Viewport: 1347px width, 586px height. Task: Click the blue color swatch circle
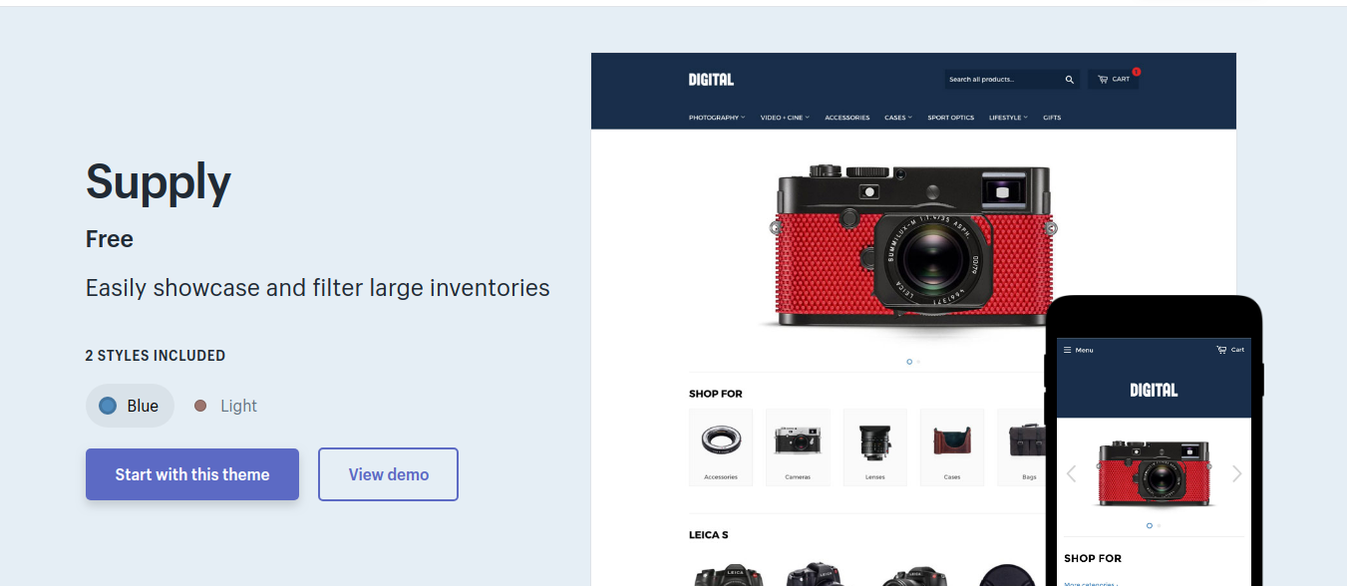coord(108,406)
